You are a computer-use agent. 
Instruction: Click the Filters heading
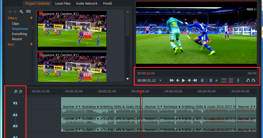pos(12,18)
